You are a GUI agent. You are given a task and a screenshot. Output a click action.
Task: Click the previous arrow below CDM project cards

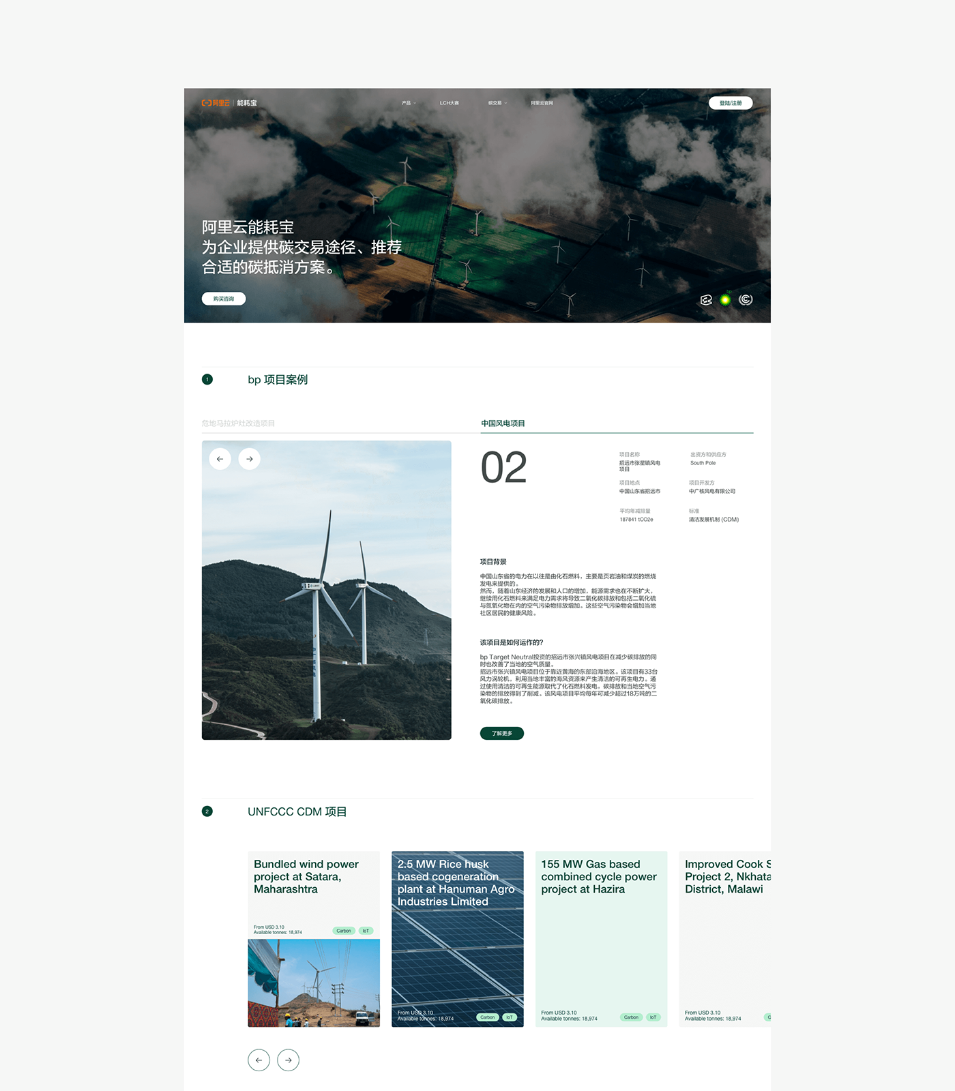[x=259, y=1060]
